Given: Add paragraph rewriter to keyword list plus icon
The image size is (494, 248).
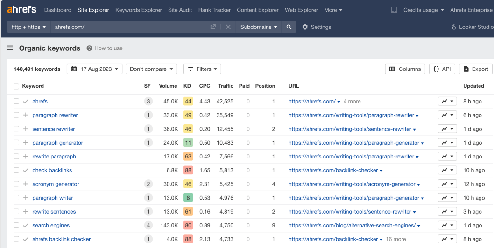Looking at the screenshot, I should click(26, 115).
